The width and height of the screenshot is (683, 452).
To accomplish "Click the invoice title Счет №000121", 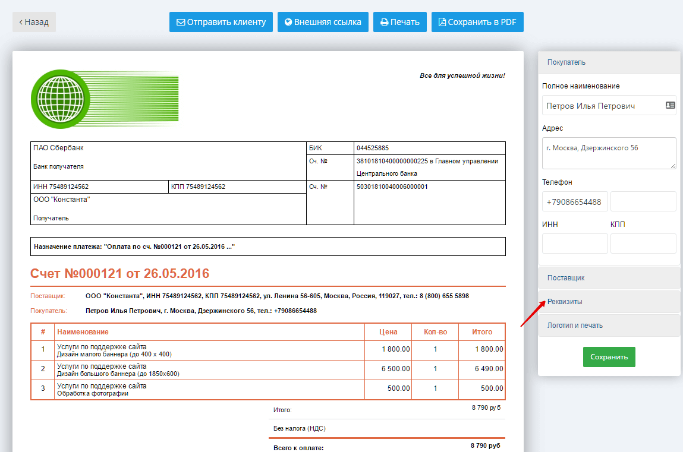I will pos(119,274).
